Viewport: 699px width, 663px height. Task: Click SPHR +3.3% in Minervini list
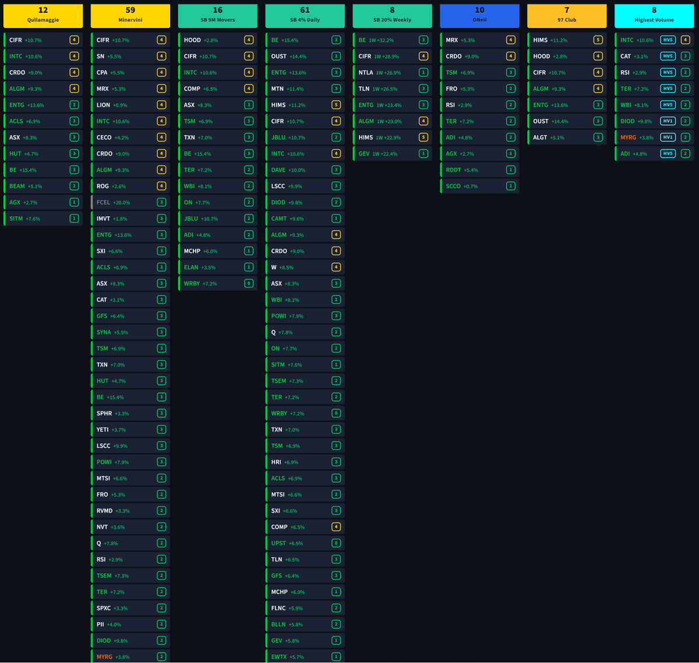tap(130, 413)
